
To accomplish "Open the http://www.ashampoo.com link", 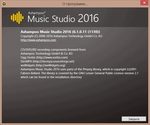I will tap(38, 40).
